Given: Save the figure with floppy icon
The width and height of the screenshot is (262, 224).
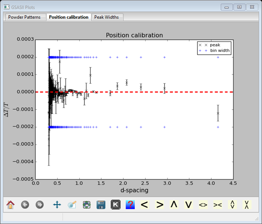Looking at the screenshot, I should (101, 205).
